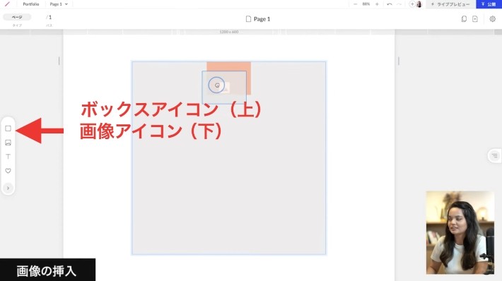Select the text tool in left toolbar
502x281 pixels.
(x=8, y=157)
